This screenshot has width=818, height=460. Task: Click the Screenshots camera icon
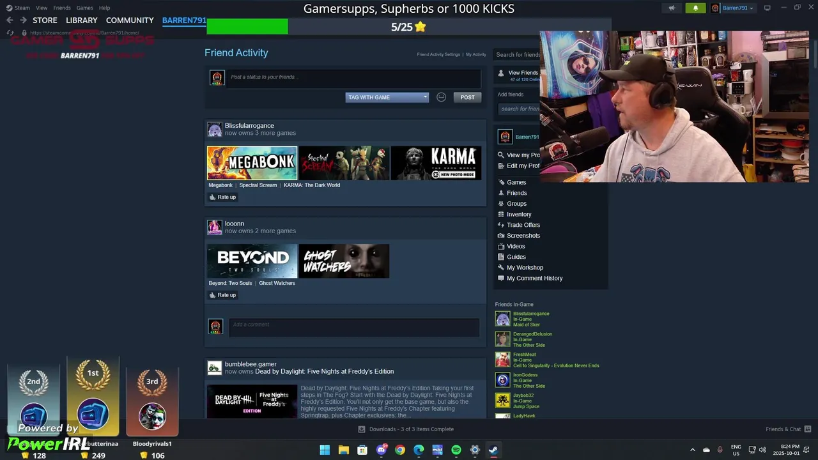501,236
